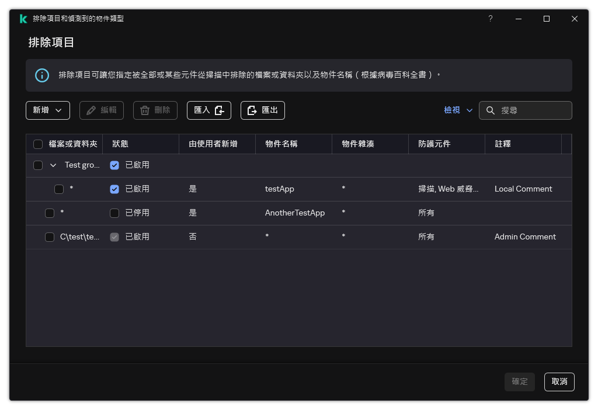Open the 檢視 (View) dropdown
Viewport: 598px width, 410px height.
pos(457,110)
